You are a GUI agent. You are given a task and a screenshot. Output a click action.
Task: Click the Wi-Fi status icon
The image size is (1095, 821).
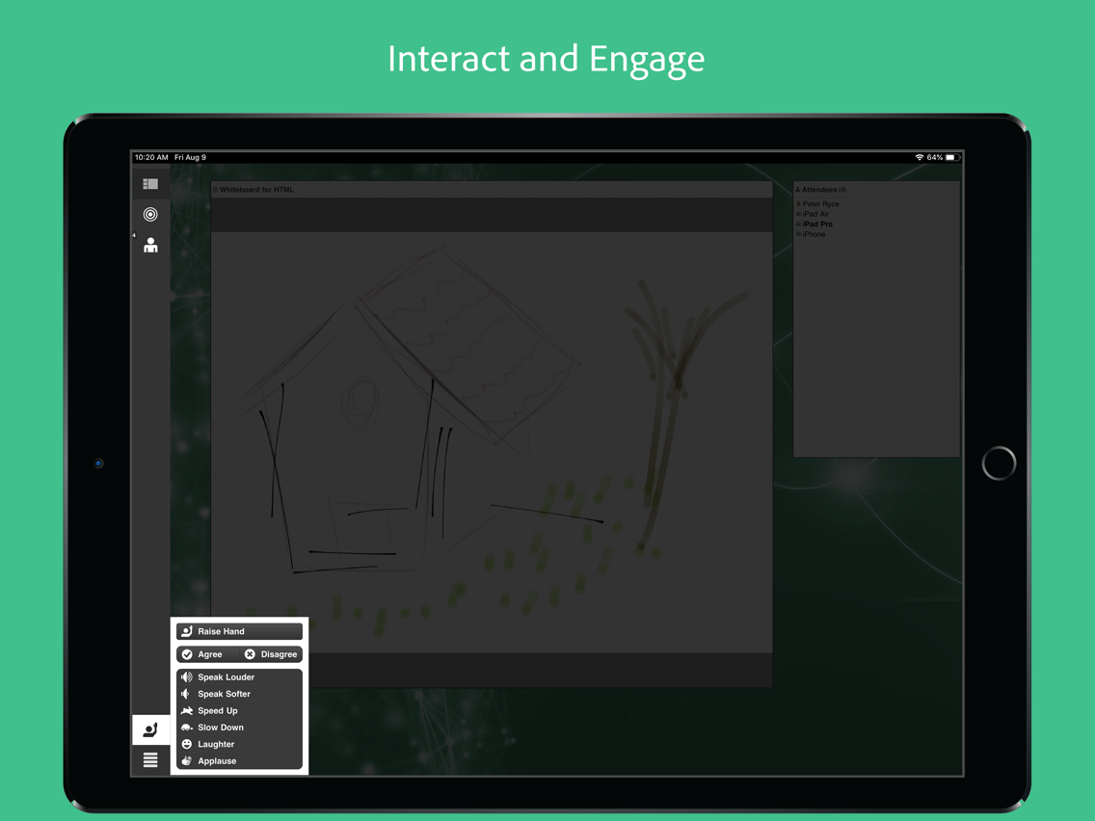click(919, 157)
